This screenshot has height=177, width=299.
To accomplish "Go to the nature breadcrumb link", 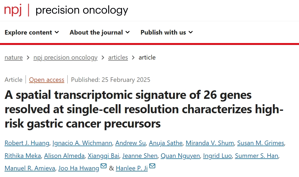I will pyautogui.click(x=14, y=57).
